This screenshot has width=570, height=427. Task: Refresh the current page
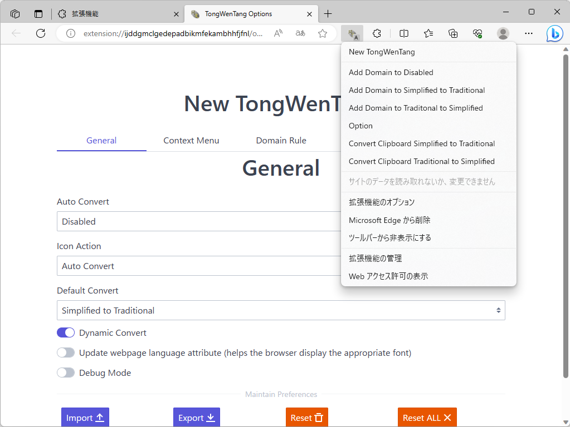click(41, 34)
